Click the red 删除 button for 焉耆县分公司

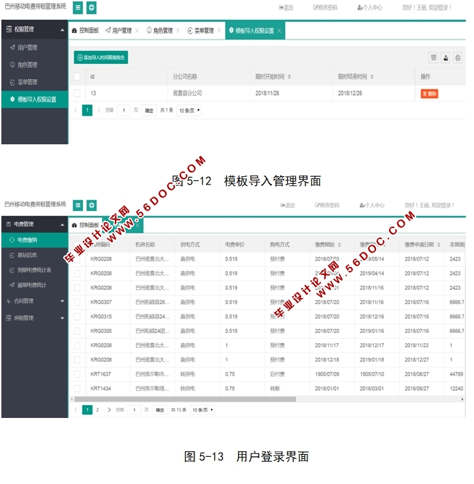coord(429,93)
